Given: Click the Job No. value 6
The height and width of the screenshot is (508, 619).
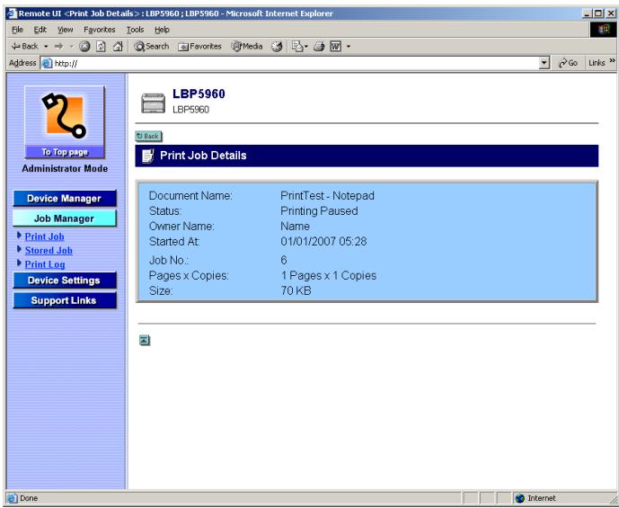Looking at the screenshot, I should point(283,261).
